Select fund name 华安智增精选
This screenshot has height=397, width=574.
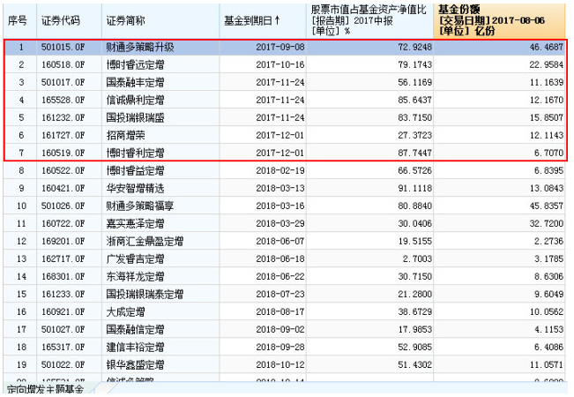[x=135, y=188]
